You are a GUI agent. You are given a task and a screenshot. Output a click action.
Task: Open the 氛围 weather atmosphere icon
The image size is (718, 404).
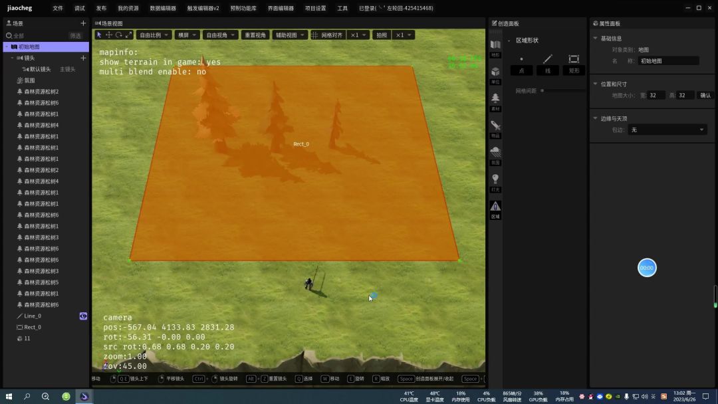tap(495, 155)
